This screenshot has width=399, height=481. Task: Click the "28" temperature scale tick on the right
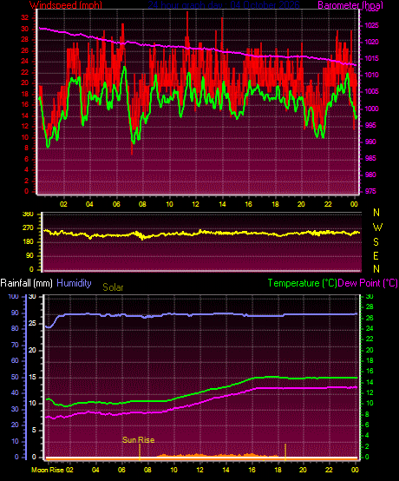[370, 306]
